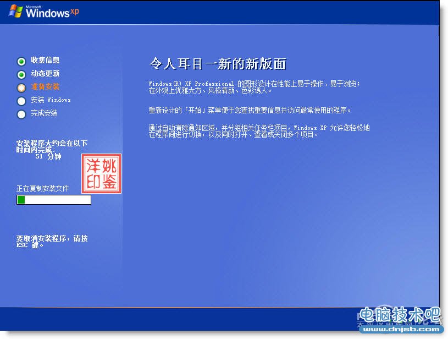Click the file copy progress bar

tap(53, 200)
